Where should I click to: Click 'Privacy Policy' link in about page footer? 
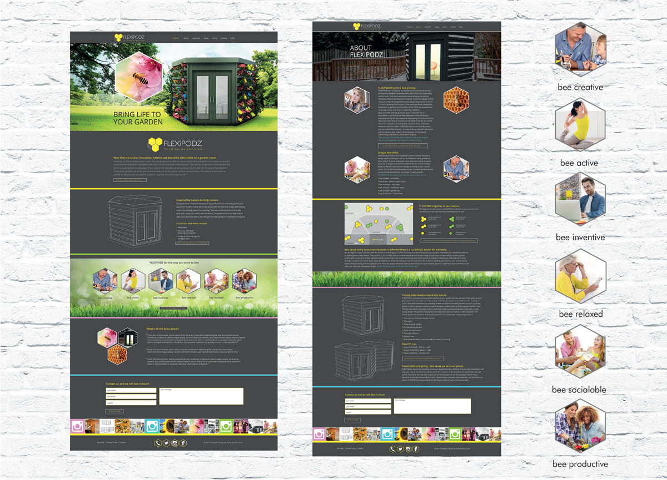[351, 448]
